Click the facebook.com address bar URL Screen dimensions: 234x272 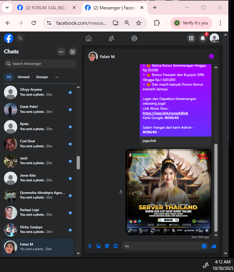point(81,23)
